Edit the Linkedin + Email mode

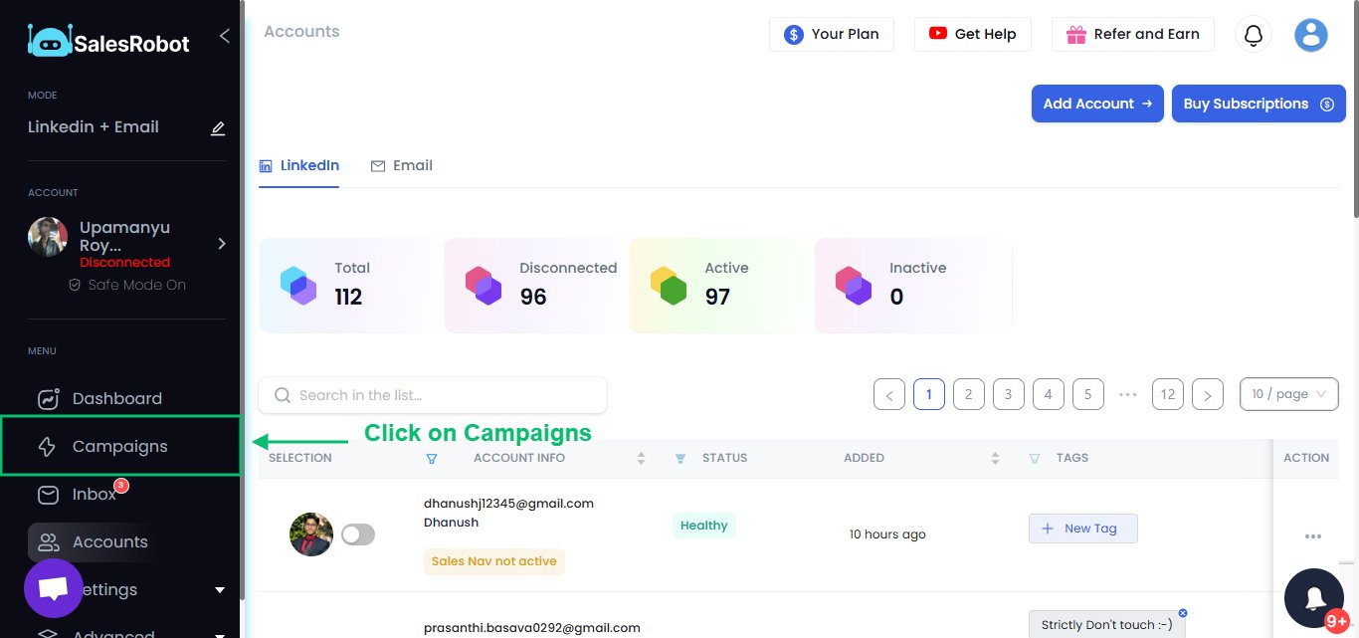pyautogui.click(x=218, y=127)
